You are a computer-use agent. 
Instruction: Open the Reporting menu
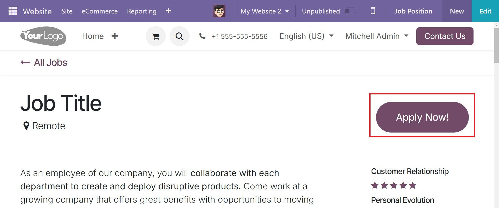(x=142, y=11)
